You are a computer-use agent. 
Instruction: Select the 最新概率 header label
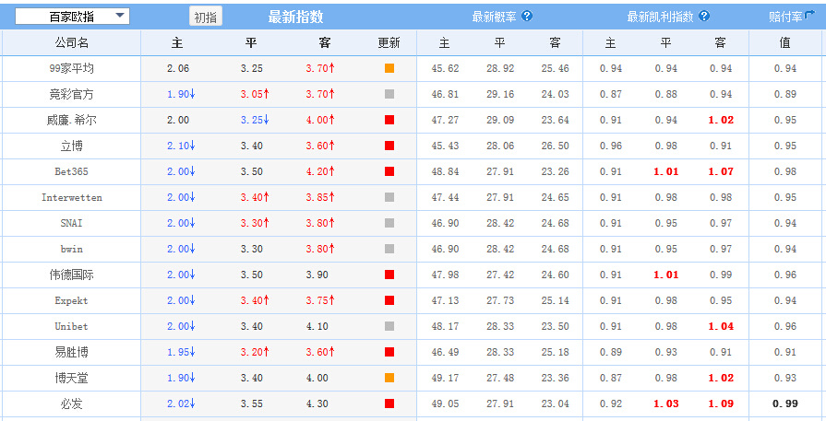click(494, 17)
